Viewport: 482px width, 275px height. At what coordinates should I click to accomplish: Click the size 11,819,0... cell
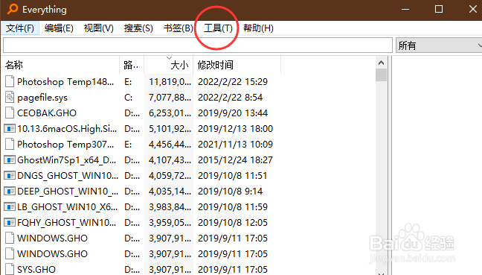pyautogui.click(x=170, y=82)
